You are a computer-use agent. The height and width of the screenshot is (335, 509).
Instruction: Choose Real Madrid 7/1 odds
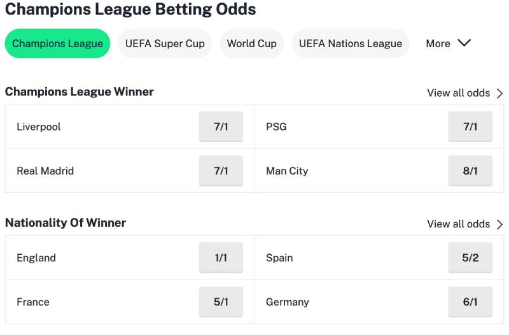click(x=221, y=171)
